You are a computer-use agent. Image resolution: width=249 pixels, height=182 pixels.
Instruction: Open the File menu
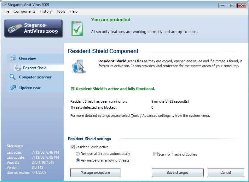(x=6, y=11)
